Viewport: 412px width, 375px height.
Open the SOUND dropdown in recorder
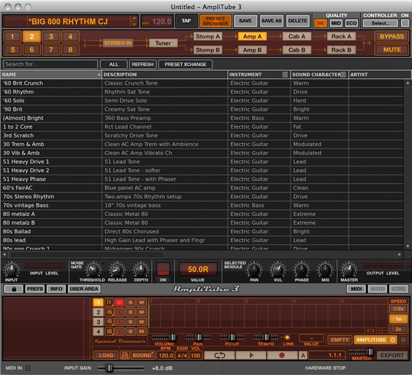click(143, 355)
